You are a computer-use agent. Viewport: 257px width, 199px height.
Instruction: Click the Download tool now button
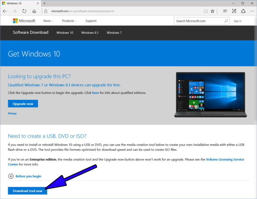(27, 191)
